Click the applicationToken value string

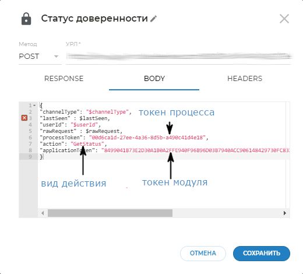[196, 150]
